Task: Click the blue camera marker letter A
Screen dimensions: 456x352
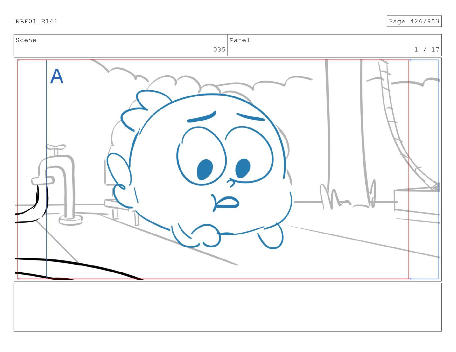Action: 57,76
